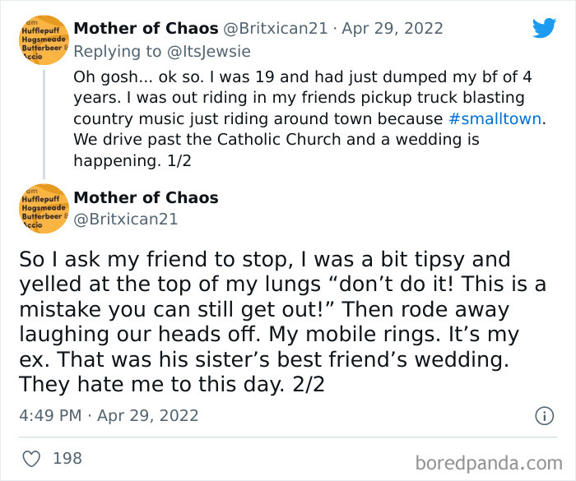Image resolution: width=576 pixels, height=481 pixels.
Task: Click the Hufflepuff avatar on the second tweet
Action: (43, 209)
